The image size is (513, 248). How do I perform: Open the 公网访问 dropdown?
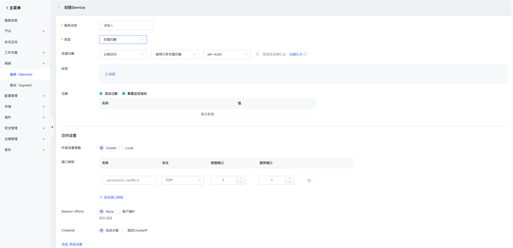point(123,54)
